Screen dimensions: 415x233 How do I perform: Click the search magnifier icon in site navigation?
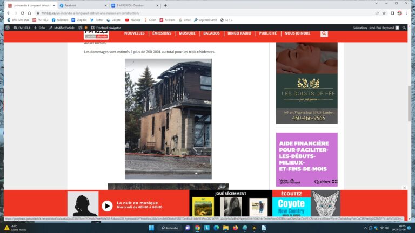(324, 33)
